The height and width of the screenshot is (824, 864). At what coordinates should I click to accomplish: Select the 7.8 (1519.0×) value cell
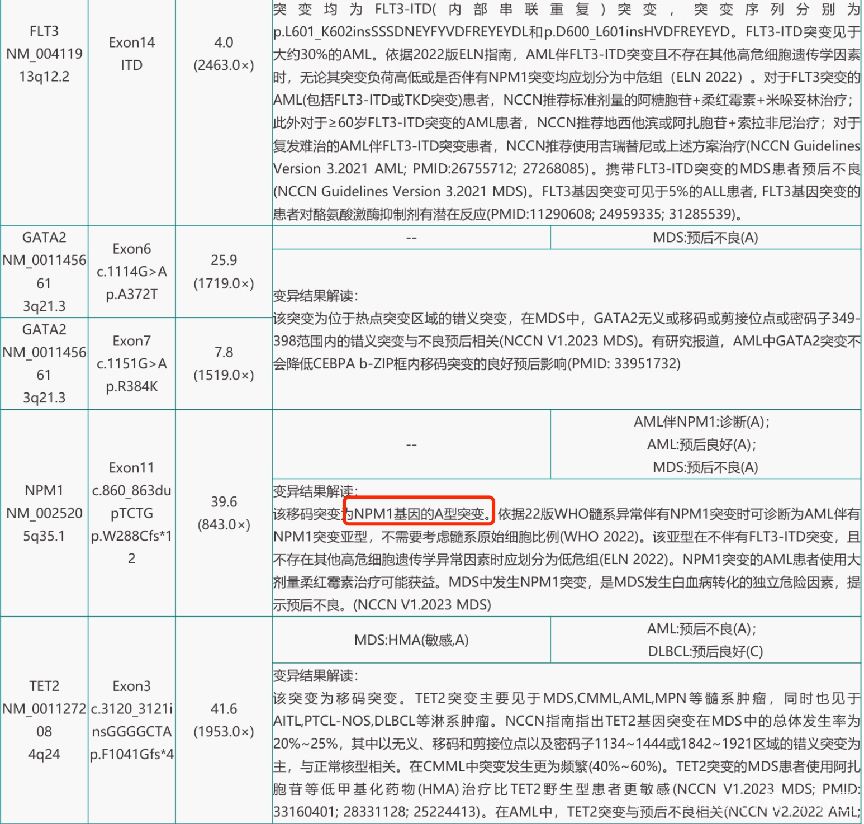[x=224, y=363]
